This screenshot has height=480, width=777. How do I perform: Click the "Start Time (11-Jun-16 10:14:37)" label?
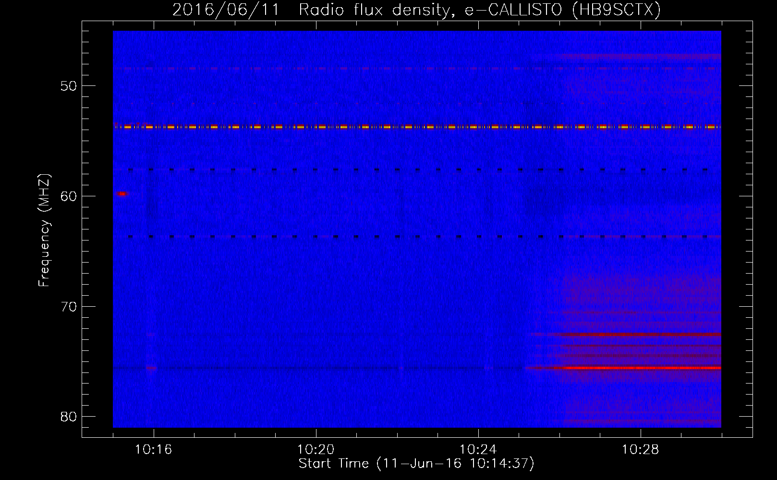(416, 464)
